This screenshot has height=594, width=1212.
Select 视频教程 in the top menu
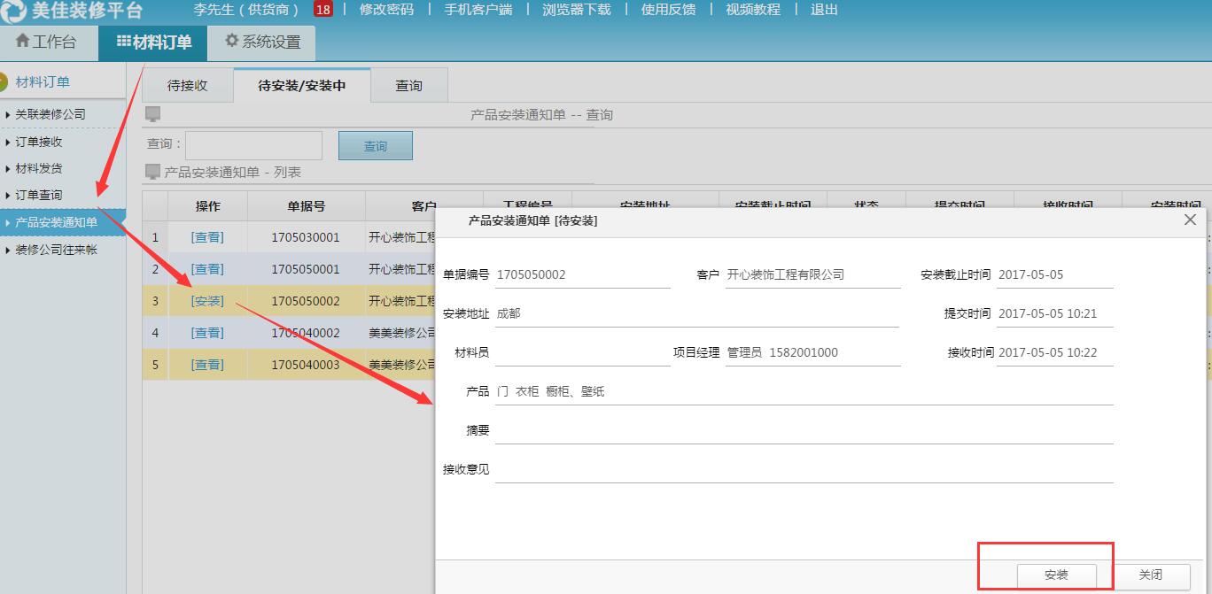point(754,10)
